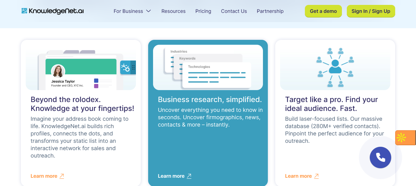Screen dimensions: 416x186
Task: Click the arrow icon beside the business research Learn more
Action: [189, 176]
